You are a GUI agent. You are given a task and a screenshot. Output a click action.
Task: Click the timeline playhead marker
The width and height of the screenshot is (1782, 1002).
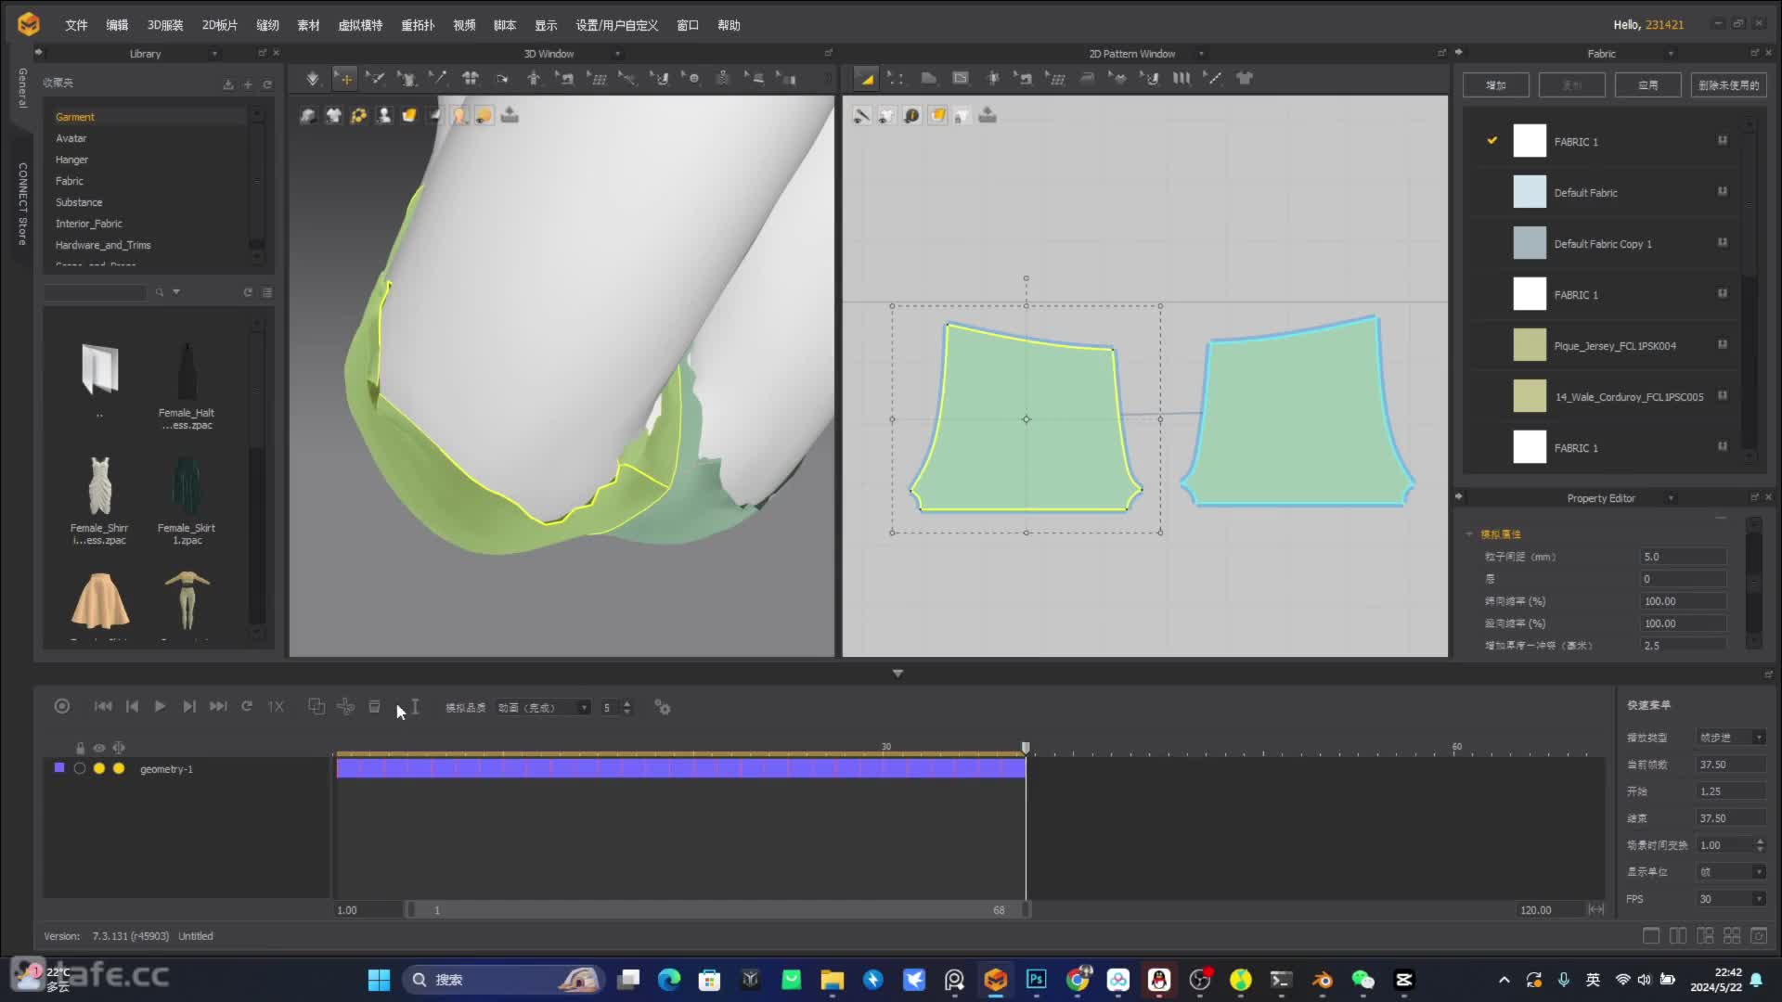[1026, 748]
